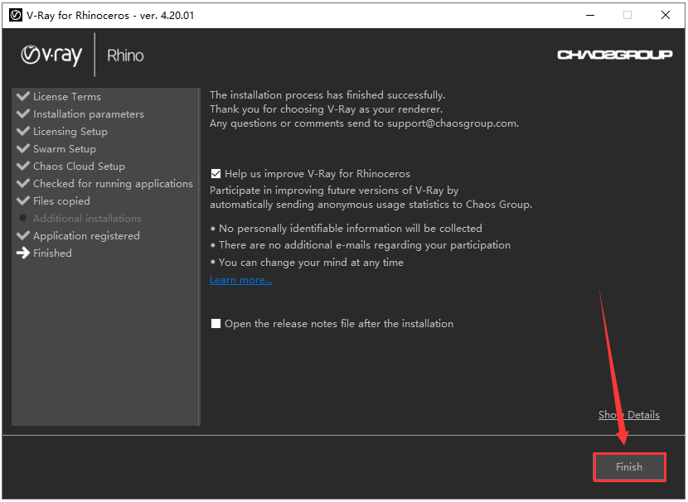This screenshot has width=688, height=502.
Task: Click the dot beside Additional installations
Action: [23, 218]
